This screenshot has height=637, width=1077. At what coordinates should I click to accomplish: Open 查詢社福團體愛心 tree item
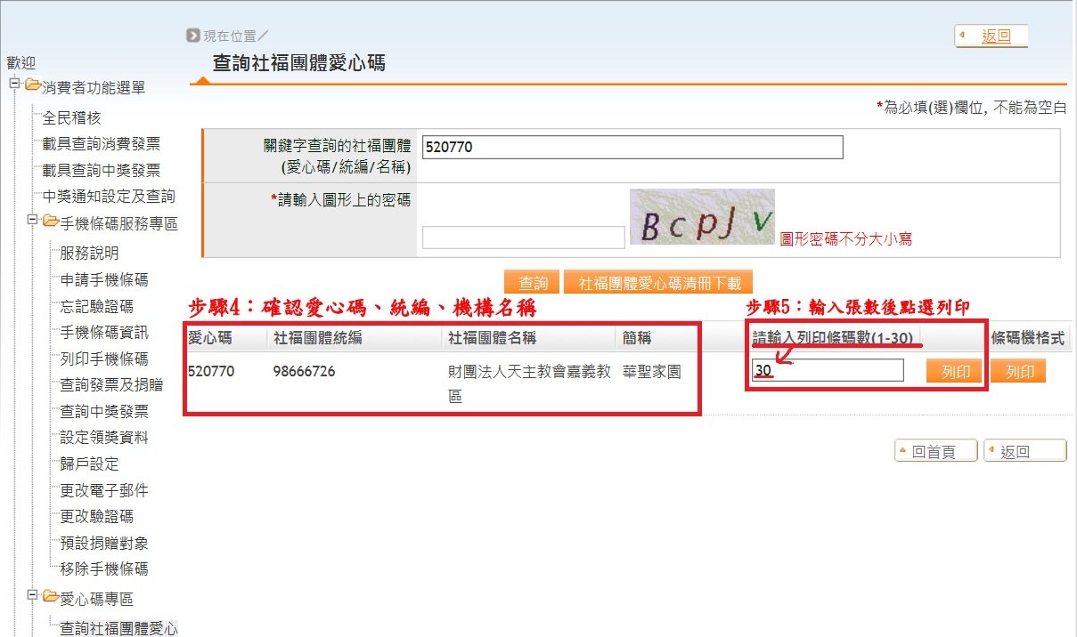coord(118,629)
